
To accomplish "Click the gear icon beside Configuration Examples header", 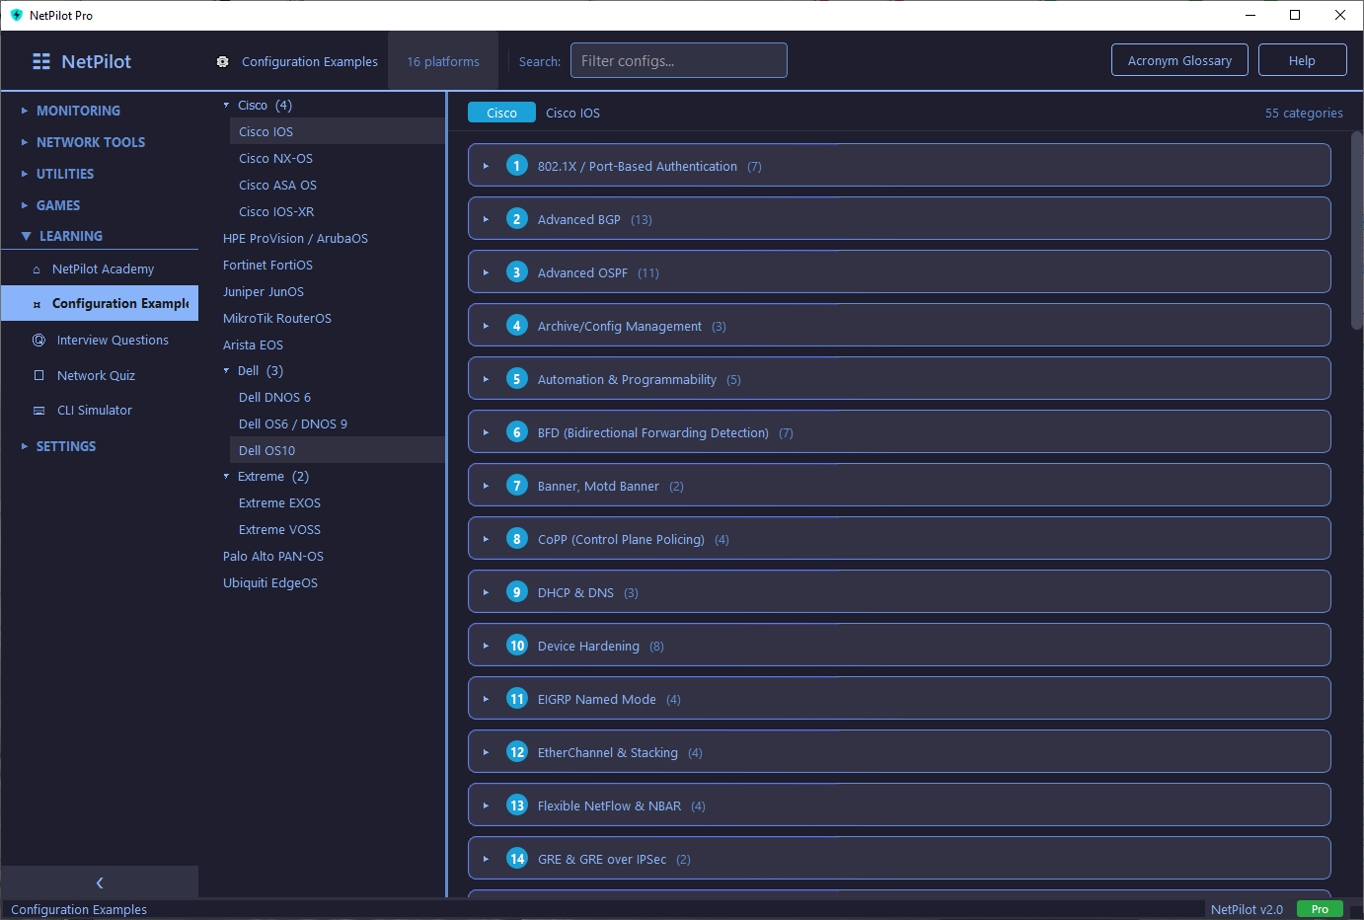I will pyautogui.click(x=223, y=60).
